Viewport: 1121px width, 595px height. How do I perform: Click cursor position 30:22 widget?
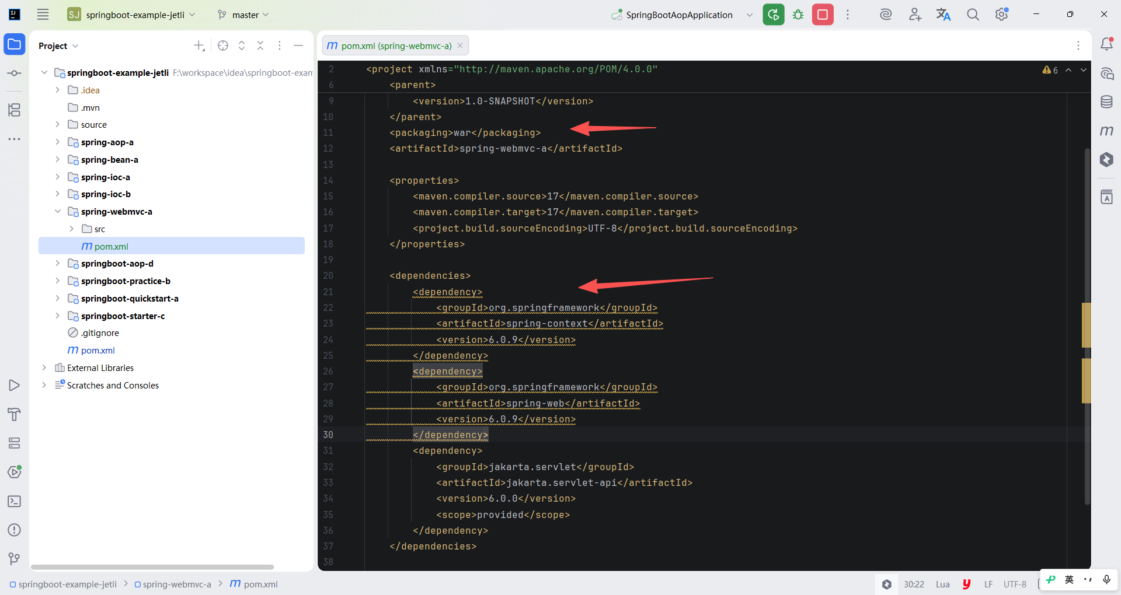point(914,584)
